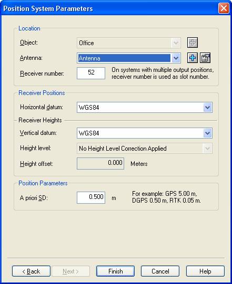
Task: Expand the Antenna dropdown arrow
Action: [x=176, y=58]
